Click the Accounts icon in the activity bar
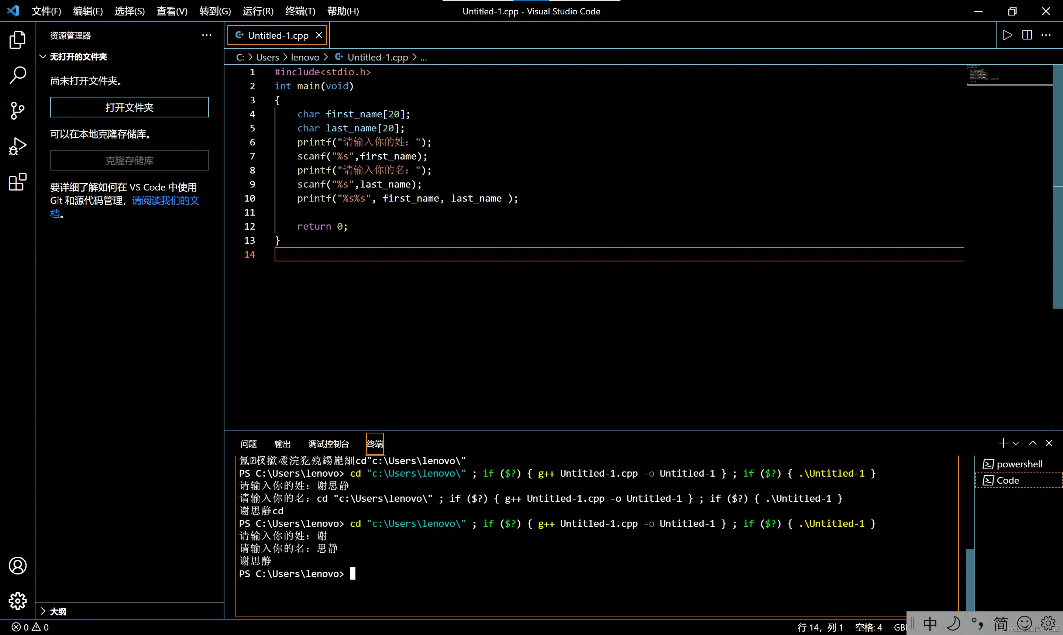 pyautogui.click(x=17, y=565)
